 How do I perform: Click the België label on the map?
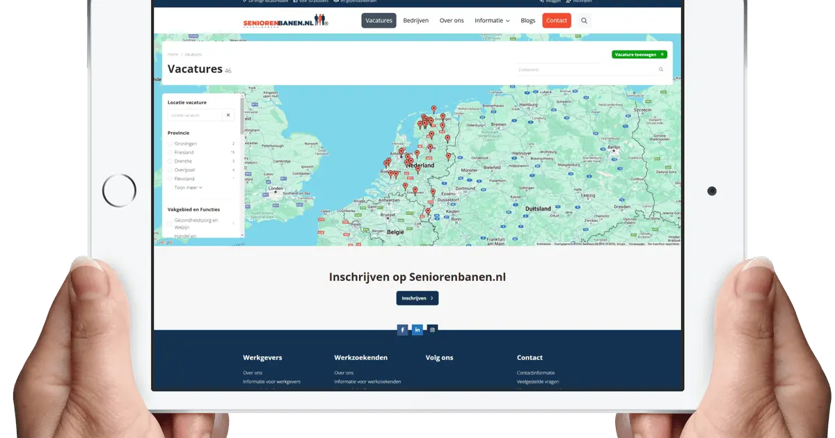[396, 232]
